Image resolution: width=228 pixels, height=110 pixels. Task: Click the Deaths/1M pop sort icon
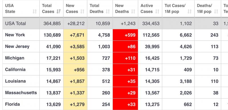216,11
